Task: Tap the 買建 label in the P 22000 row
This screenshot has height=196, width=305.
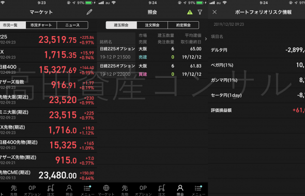Action: [143, 74]
